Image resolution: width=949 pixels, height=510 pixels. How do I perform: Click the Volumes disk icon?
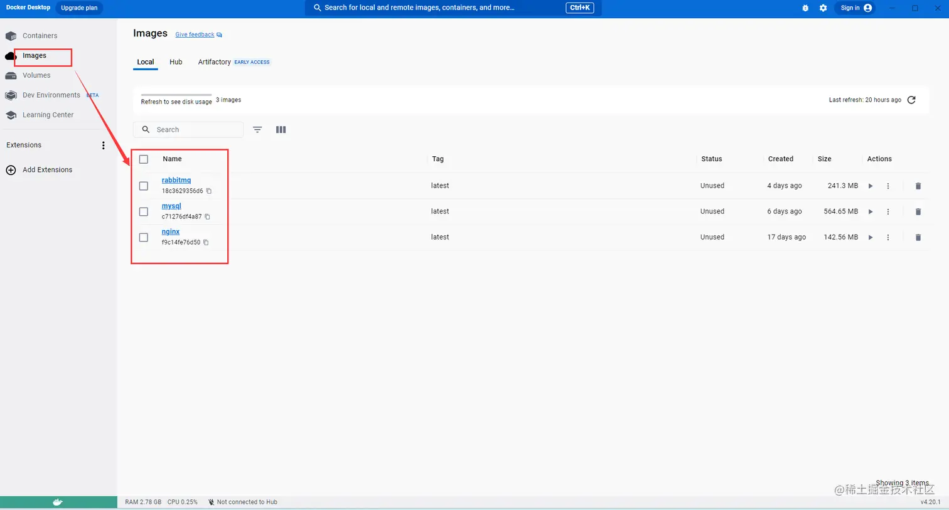pos(11,75)
